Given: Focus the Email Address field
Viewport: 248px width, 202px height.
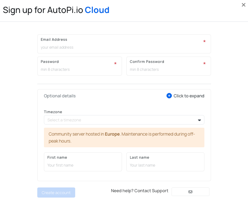Looking at the screenshot, I should point(124,44).
